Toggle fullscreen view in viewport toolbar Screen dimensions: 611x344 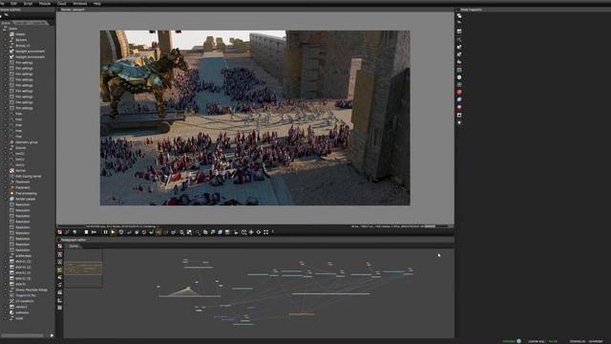point(265,232)
